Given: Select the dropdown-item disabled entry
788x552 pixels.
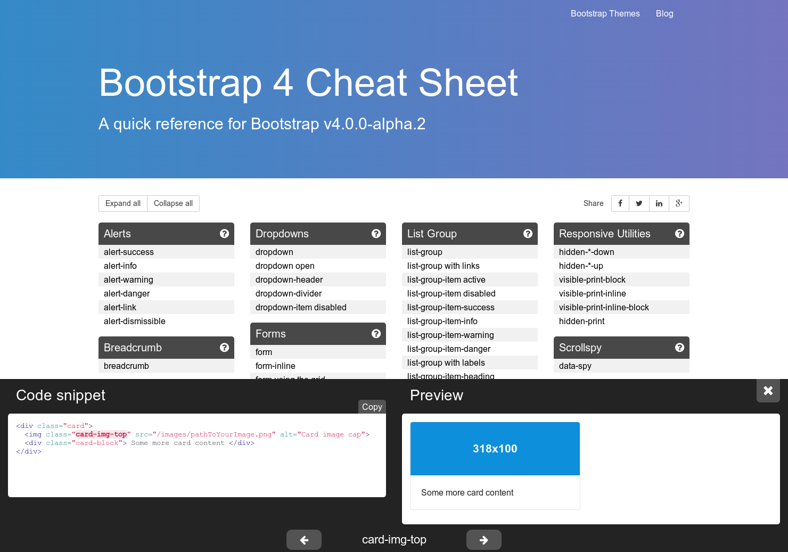Looking at the screenshot, I should 318,307.
